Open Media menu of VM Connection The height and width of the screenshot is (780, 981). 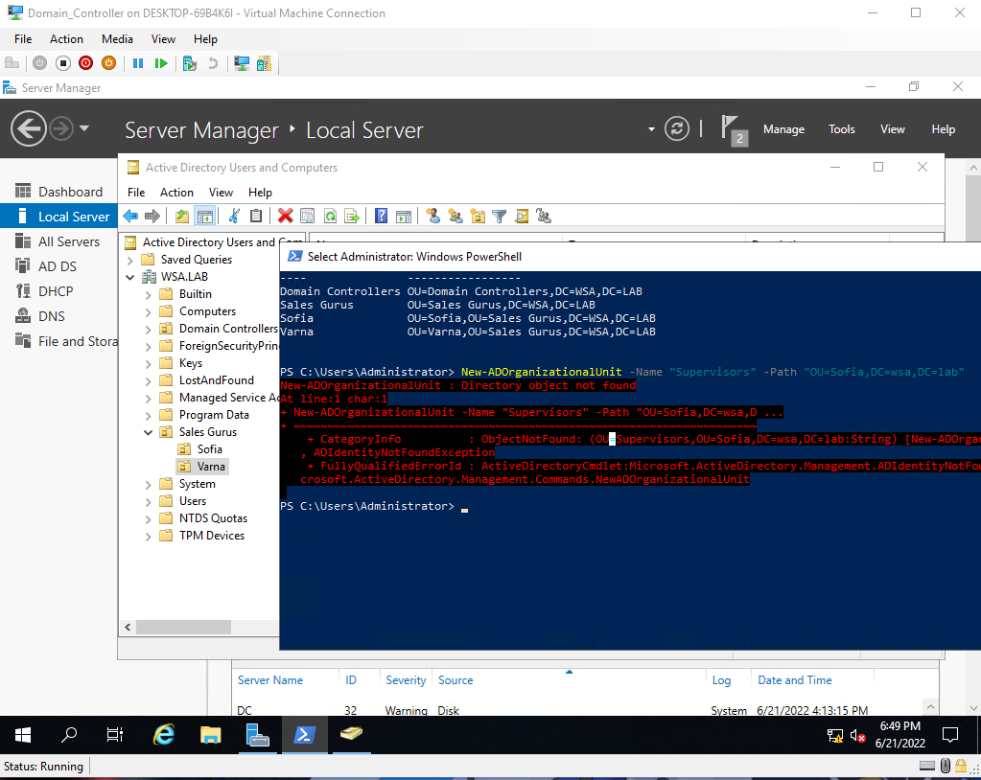(x=117, y=38)
